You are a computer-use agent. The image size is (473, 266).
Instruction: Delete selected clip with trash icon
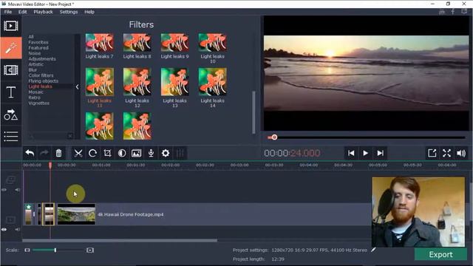click(58, 153)
